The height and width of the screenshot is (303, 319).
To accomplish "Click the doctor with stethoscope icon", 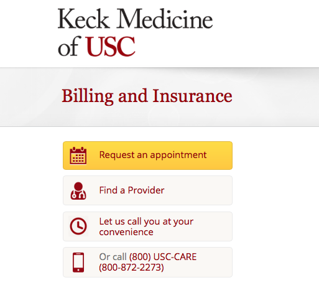I will [x=78, y=191].
